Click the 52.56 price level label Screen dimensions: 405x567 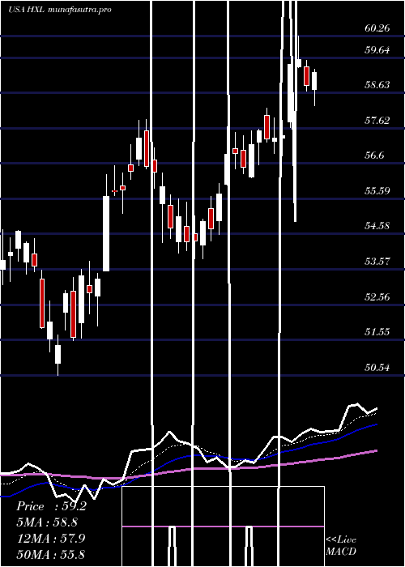pos(377,297)
